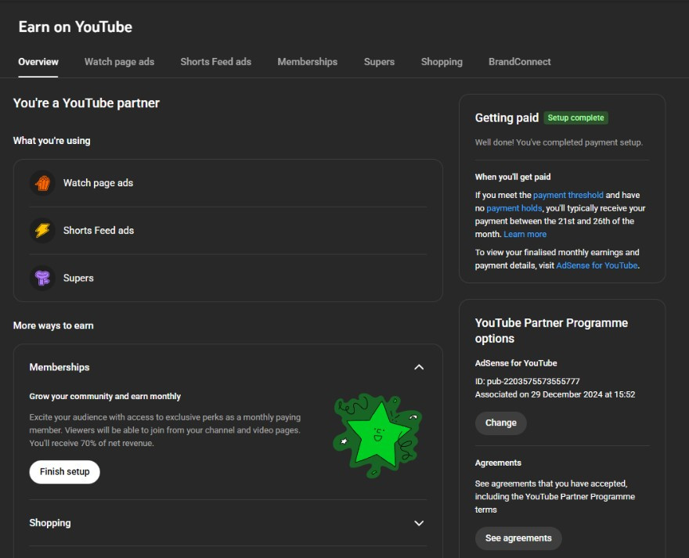The image size is (689, 558).
Task: Click the ID pub-2203575573555777 text
Action: pyautogui.click(x=527, y=381)
